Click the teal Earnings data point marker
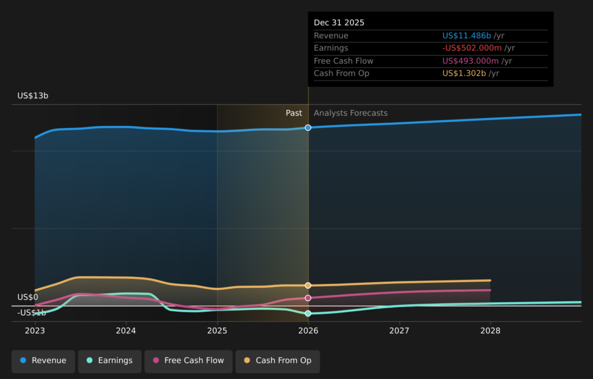The image size is (593, 379). tap(308, 314)
